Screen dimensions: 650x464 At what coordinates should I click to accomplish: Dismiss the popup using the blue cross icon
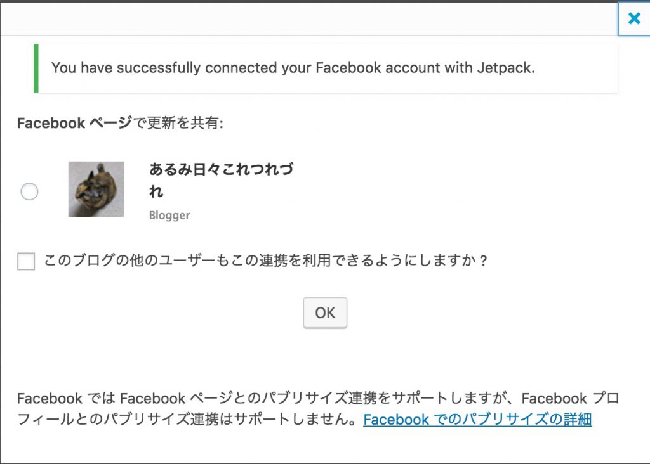tap(634, 18)
